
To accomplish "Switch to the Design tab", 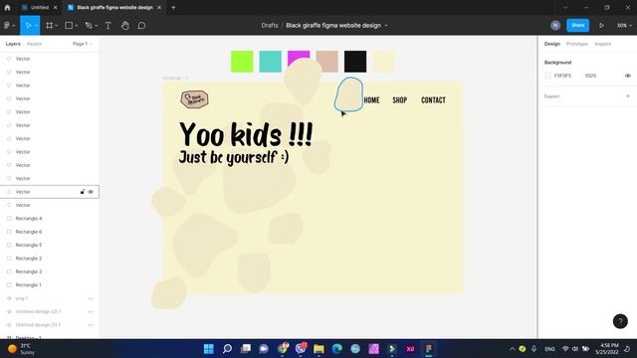I will (552, 44).
